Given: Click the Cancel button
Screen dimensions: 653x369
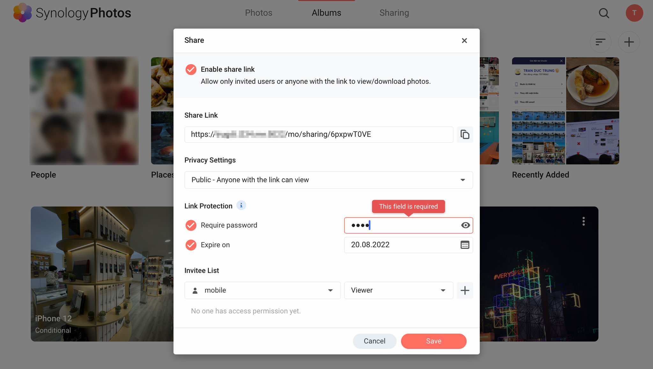Looking at the screenshot, I should pos(375,341).
